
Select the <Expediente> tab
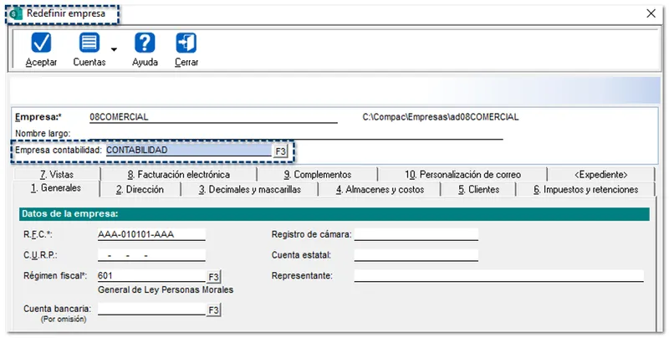point(600,175)
